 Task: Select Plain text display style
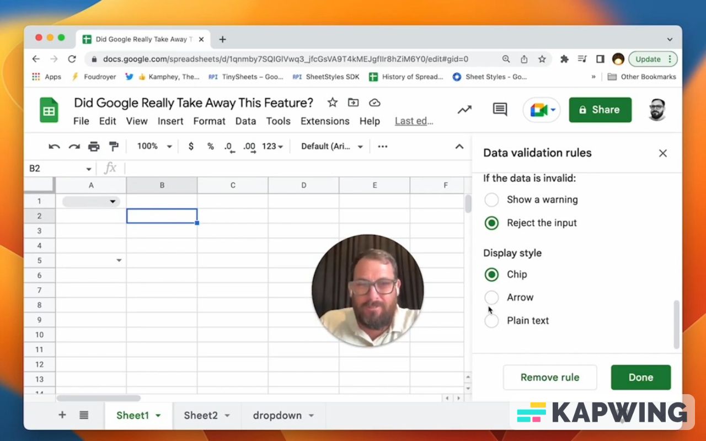491,320
